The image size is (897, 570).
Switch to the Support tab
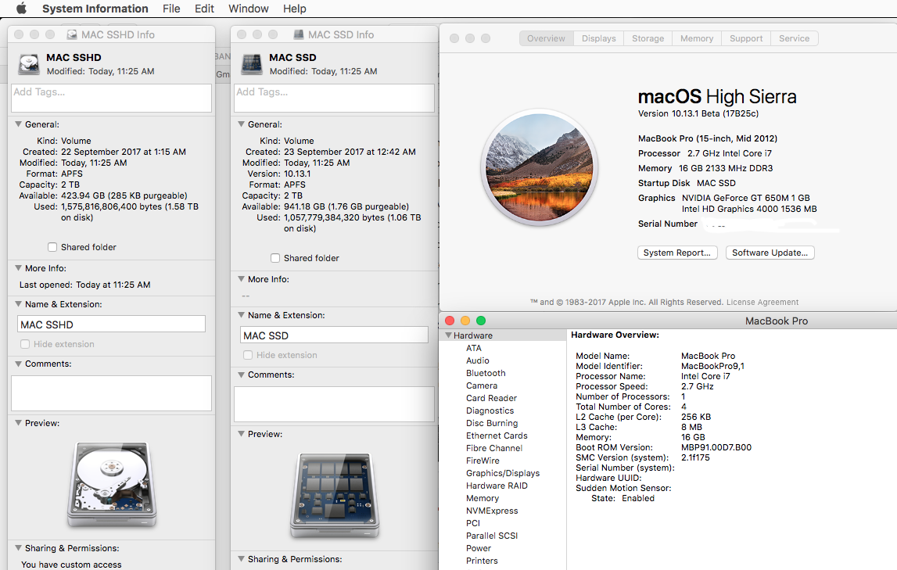pos(746,38)
